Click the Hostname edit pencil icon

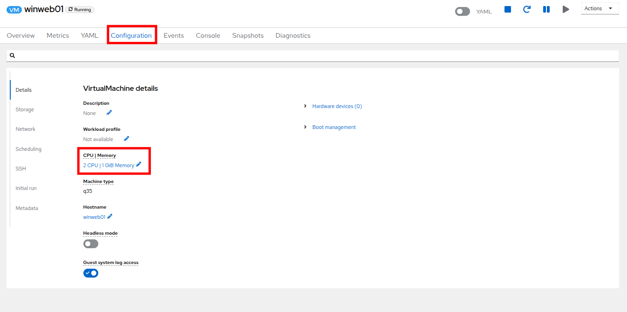point(110,217)
